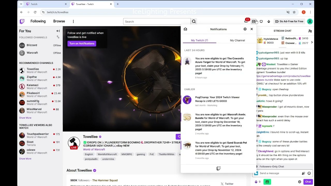Viewport: 331px width, 186px height.
Task: Open The Coward's Azure Target drop notification
Action: click(x=218, y=68)
